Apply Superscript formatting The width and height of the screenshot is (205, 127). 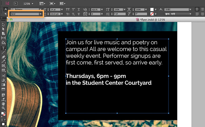click(73, 9)
